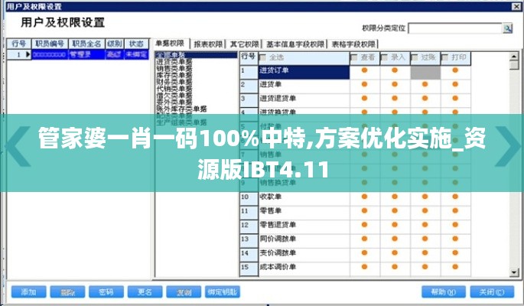This screenshot has height=306, width=524.
Task: Open the 报表权限 tab
Action: (208, 44)
